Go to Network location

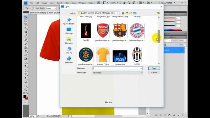(x=69, y=60)
